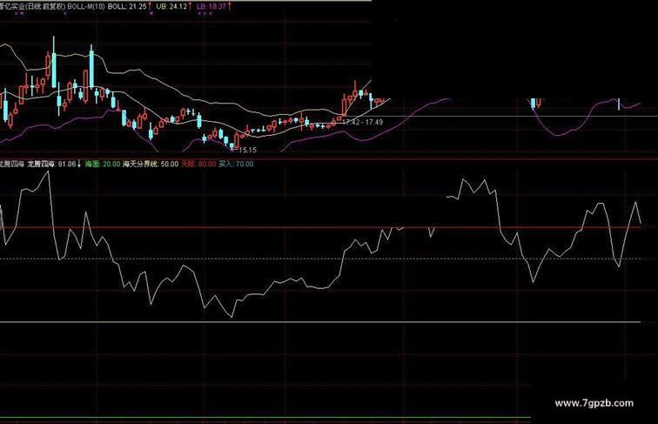Click the red up arrow after BOLL: 21.25
The width and height of the screenshot is (658, 424).
pyautogui.click(x=150, y=6)
